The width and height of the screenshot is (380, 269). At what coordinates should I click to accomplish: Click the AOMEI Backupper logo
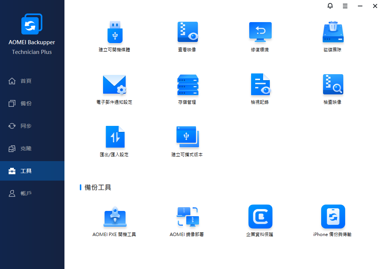coord(32,24)
